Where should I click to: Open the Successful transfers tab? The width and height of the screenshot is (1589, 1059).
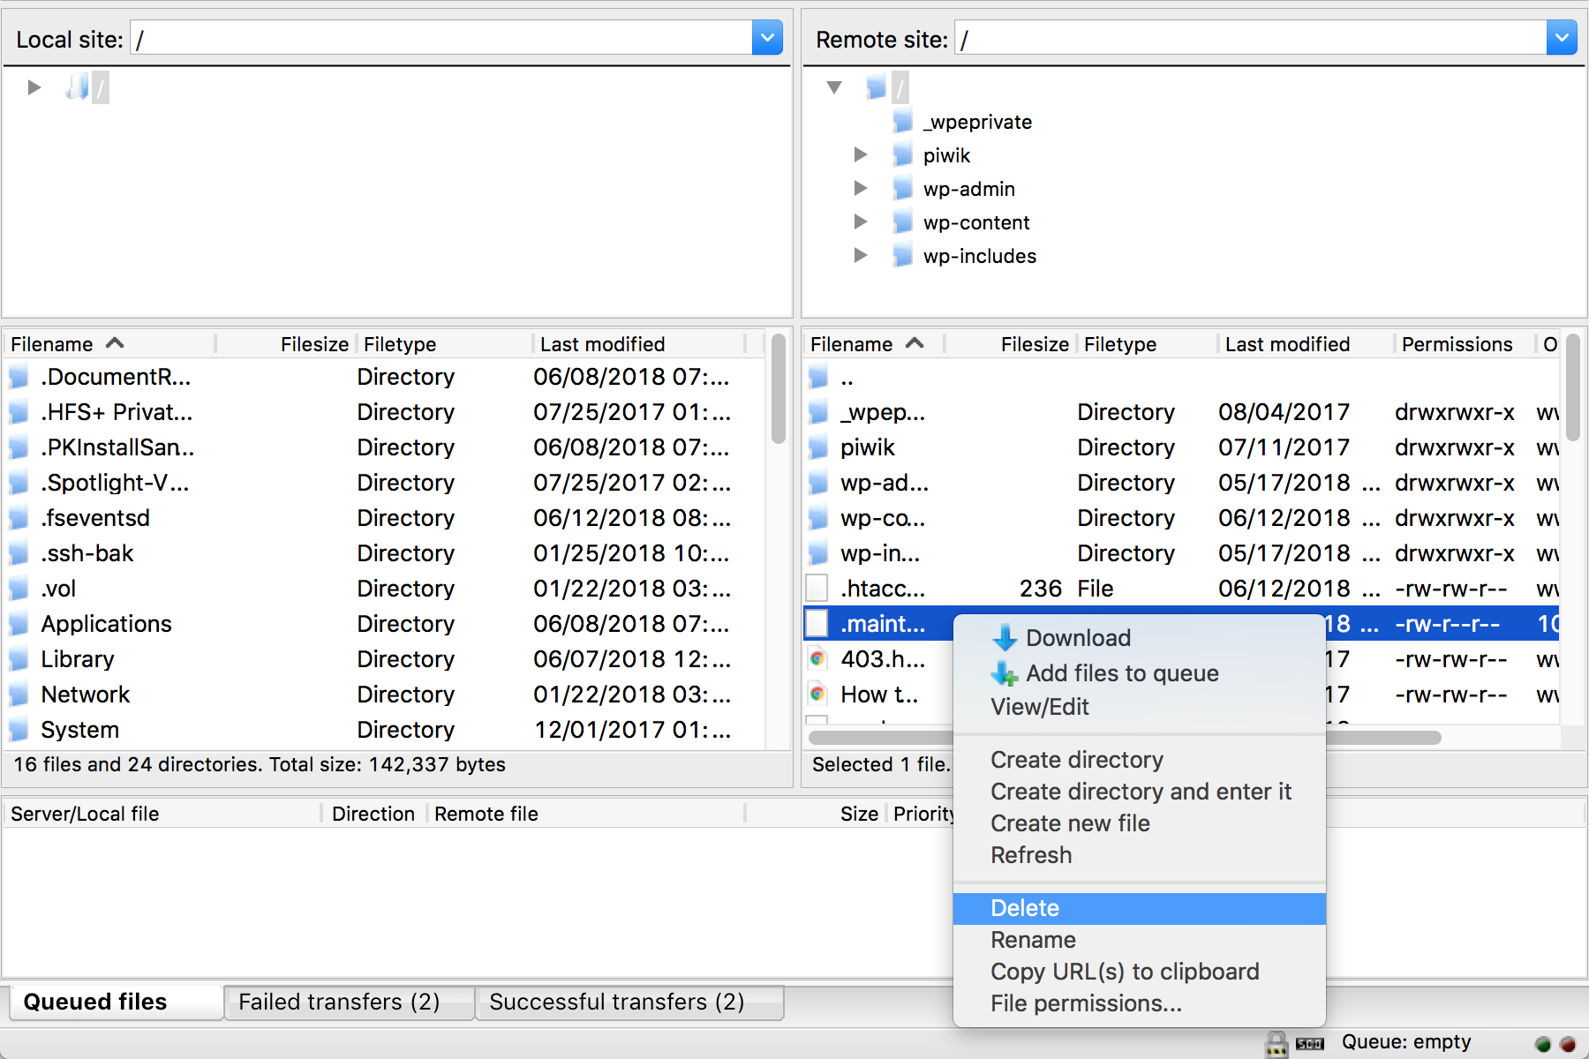pyautogui.click(x=616, y=1002)
